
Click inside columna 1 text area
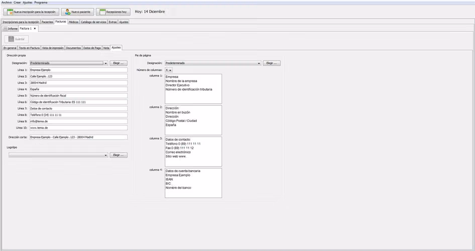(193, 89)
